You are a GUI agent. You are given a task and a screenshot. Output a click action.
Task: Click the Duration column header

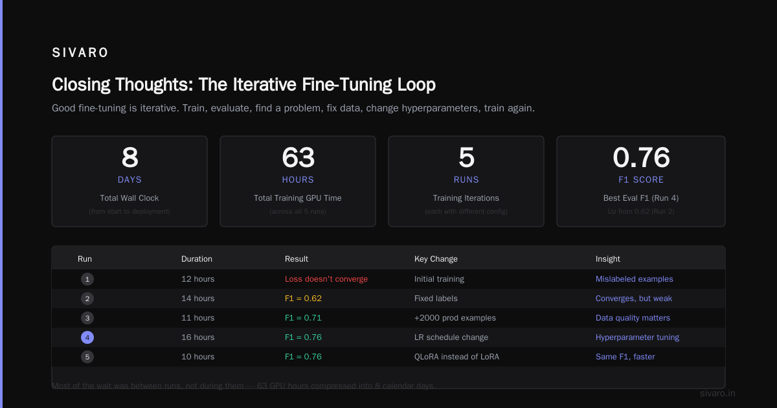tap(197, 259)
